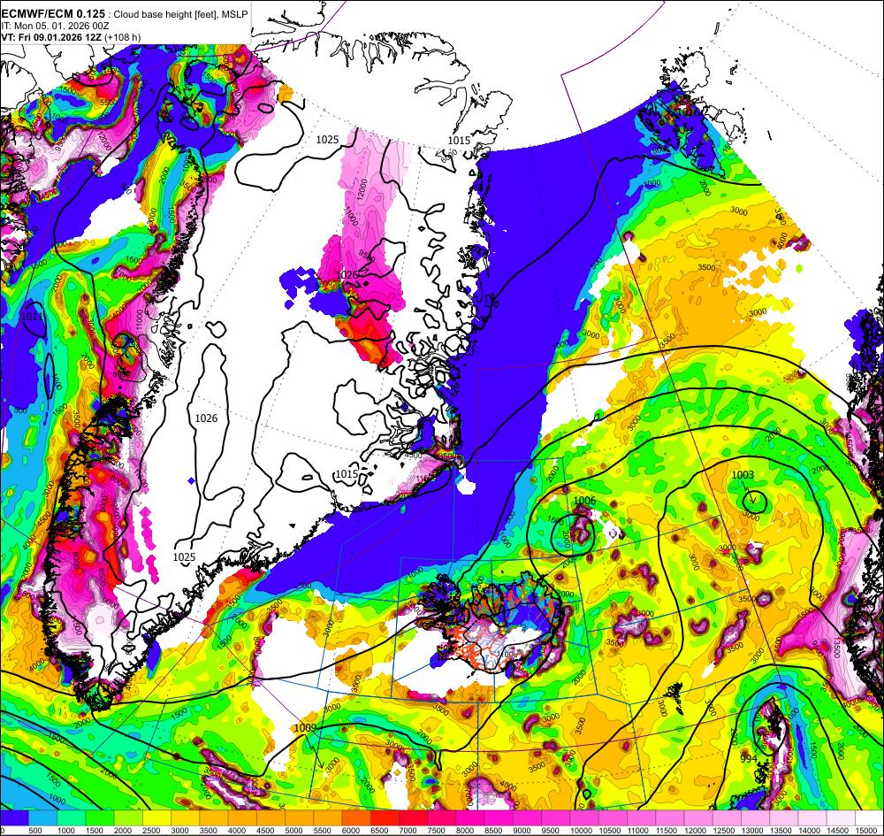Screen dimensions: 884x836
Task: Click the '500' value on the legend scale
Action: tap(35, 831)
